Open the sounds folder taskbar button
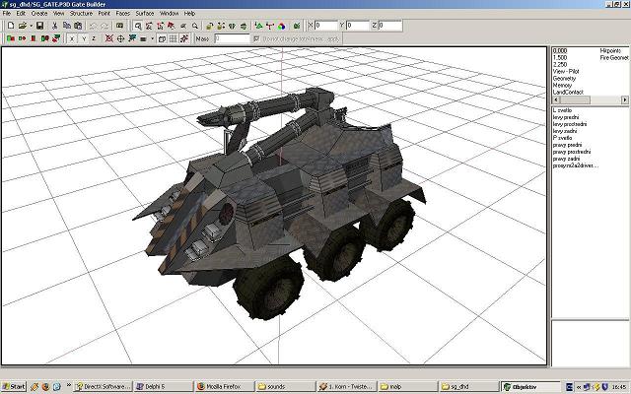631x394 pixels. (285, 386)
